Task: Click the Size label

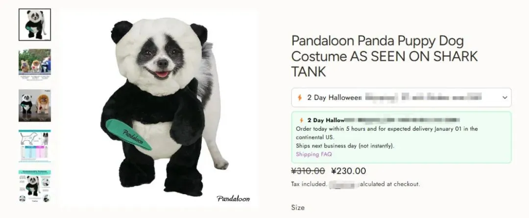Action: pyautogui.click(x=298, y=208)
